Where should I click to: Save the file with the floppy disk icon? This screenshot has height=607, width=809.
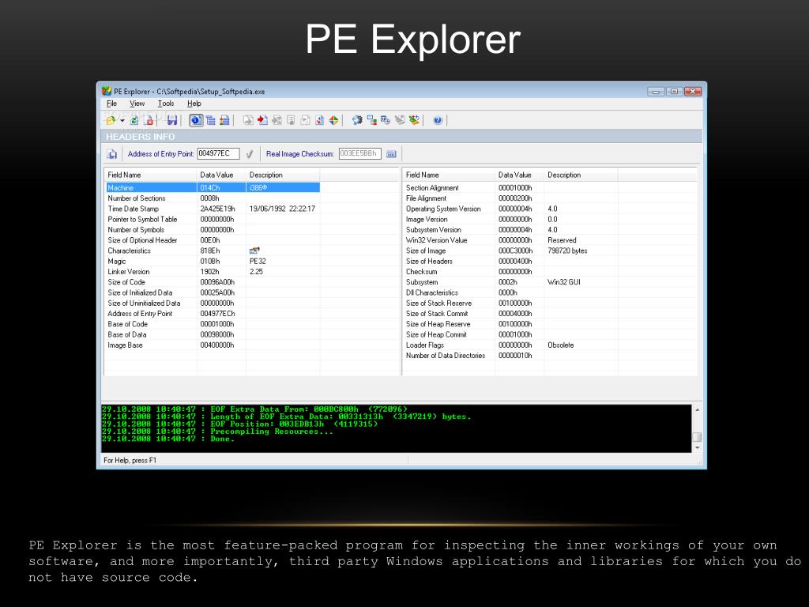[x=172, y=120]
